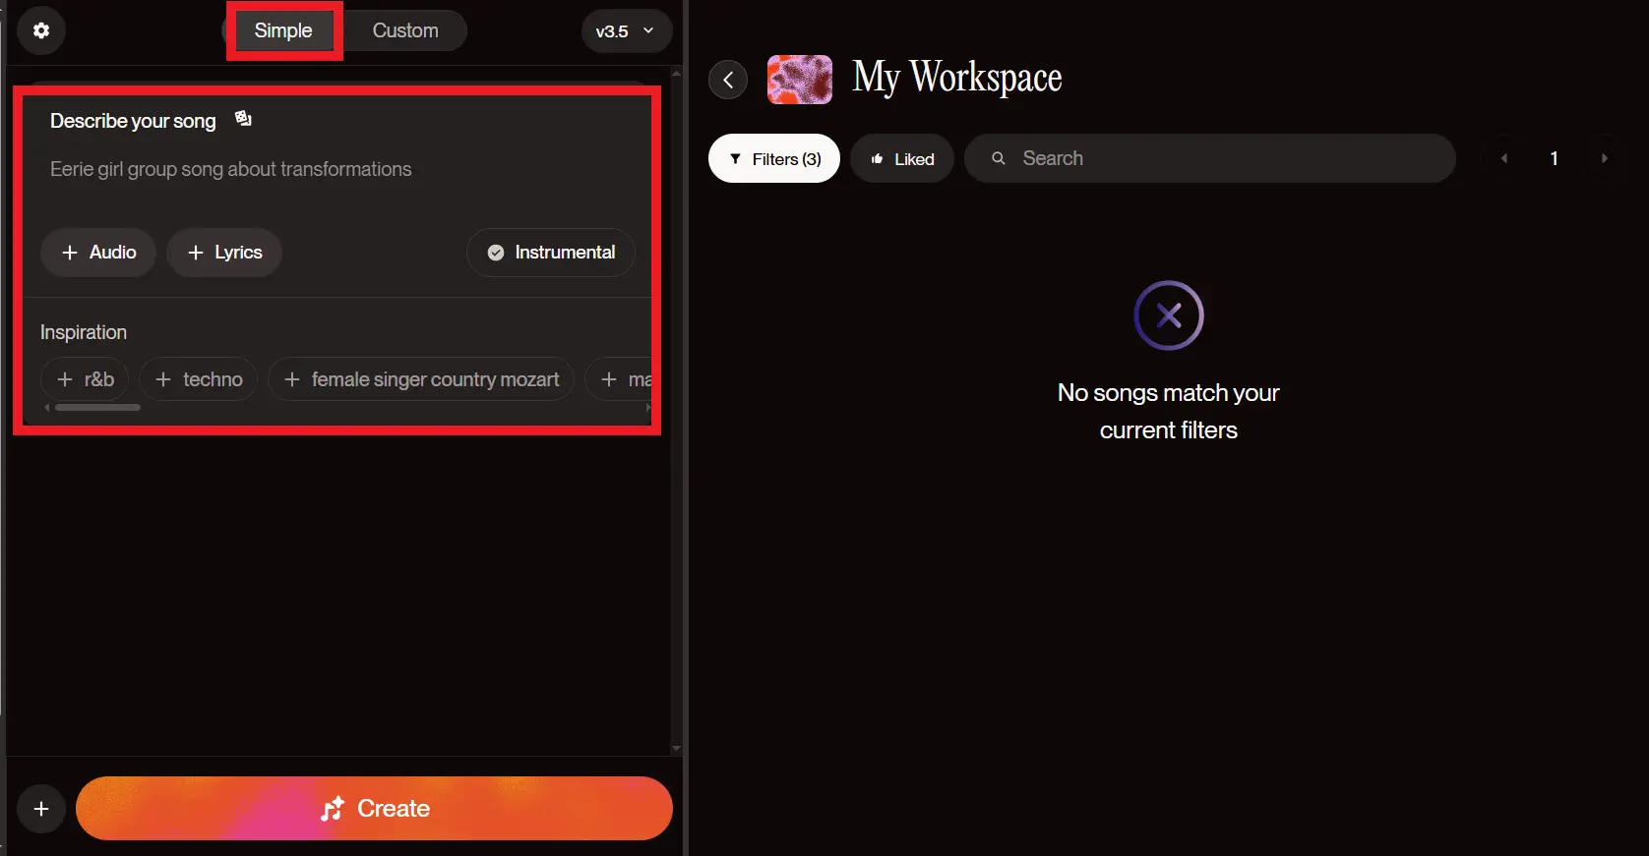This screenshot has height=856, width=1649.
Task: Open the Filters (3) menu
Action: click(773, 158)
